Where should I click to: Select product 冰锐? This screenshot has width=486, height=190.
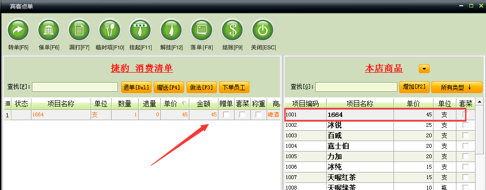pyautogui.click(x=380, y=125)
